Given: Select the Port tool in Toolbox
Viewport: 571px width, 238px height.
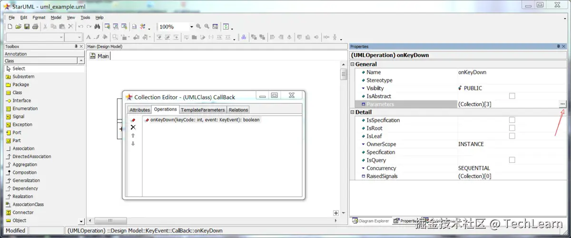Looking at the screenshot, I should point(17,133).
